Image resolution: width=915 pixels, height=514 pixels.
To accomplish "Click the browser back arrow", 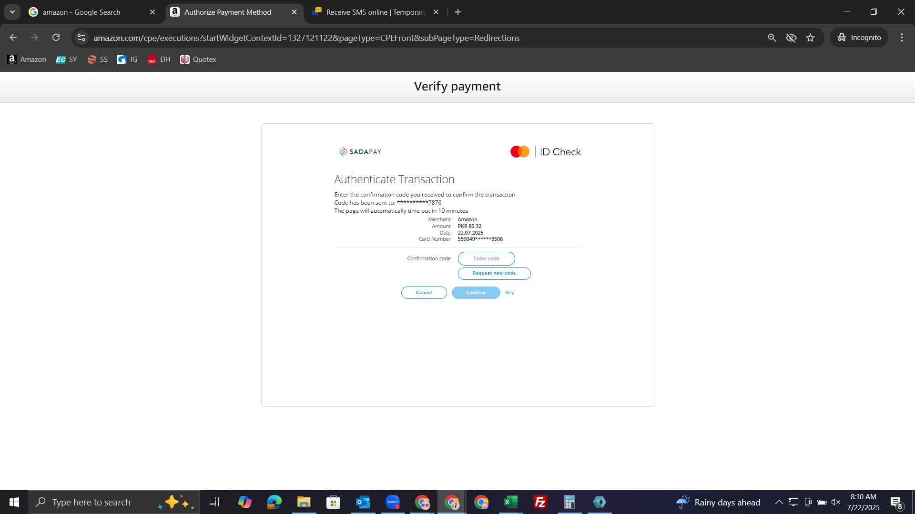I will point(13,38).
